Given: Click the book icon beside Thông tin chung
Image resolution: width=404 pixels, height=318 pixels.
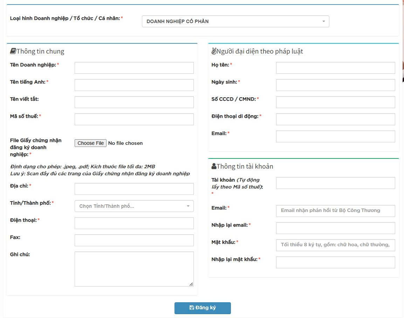Looking at the screenshot, I should pyautogui.click(x=13, y=51).
